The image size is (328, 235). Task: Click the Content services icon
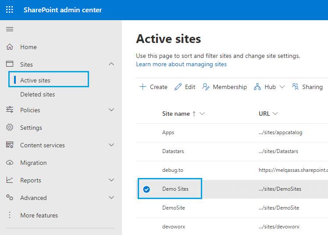tap(10, 145)
